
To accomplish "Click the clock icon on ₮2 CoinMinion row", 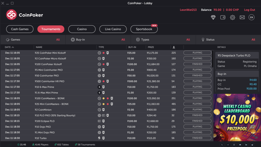I will 99,110.
